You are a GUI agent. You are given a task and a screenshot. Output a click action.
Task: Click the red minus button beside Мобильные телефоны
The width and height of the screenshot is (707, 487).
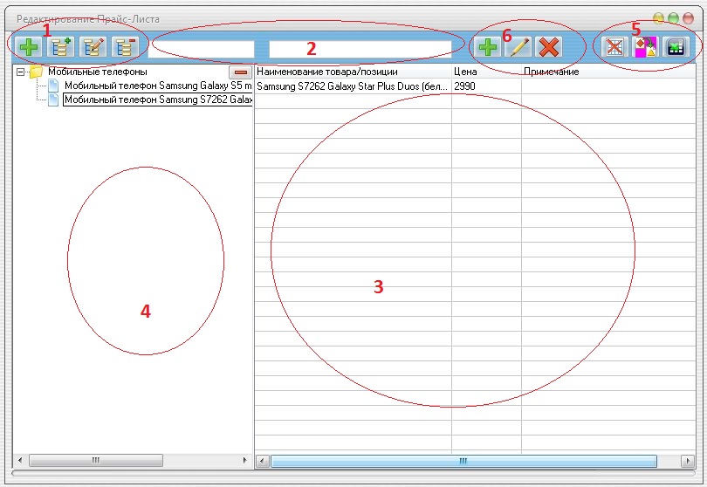point(241,72)
